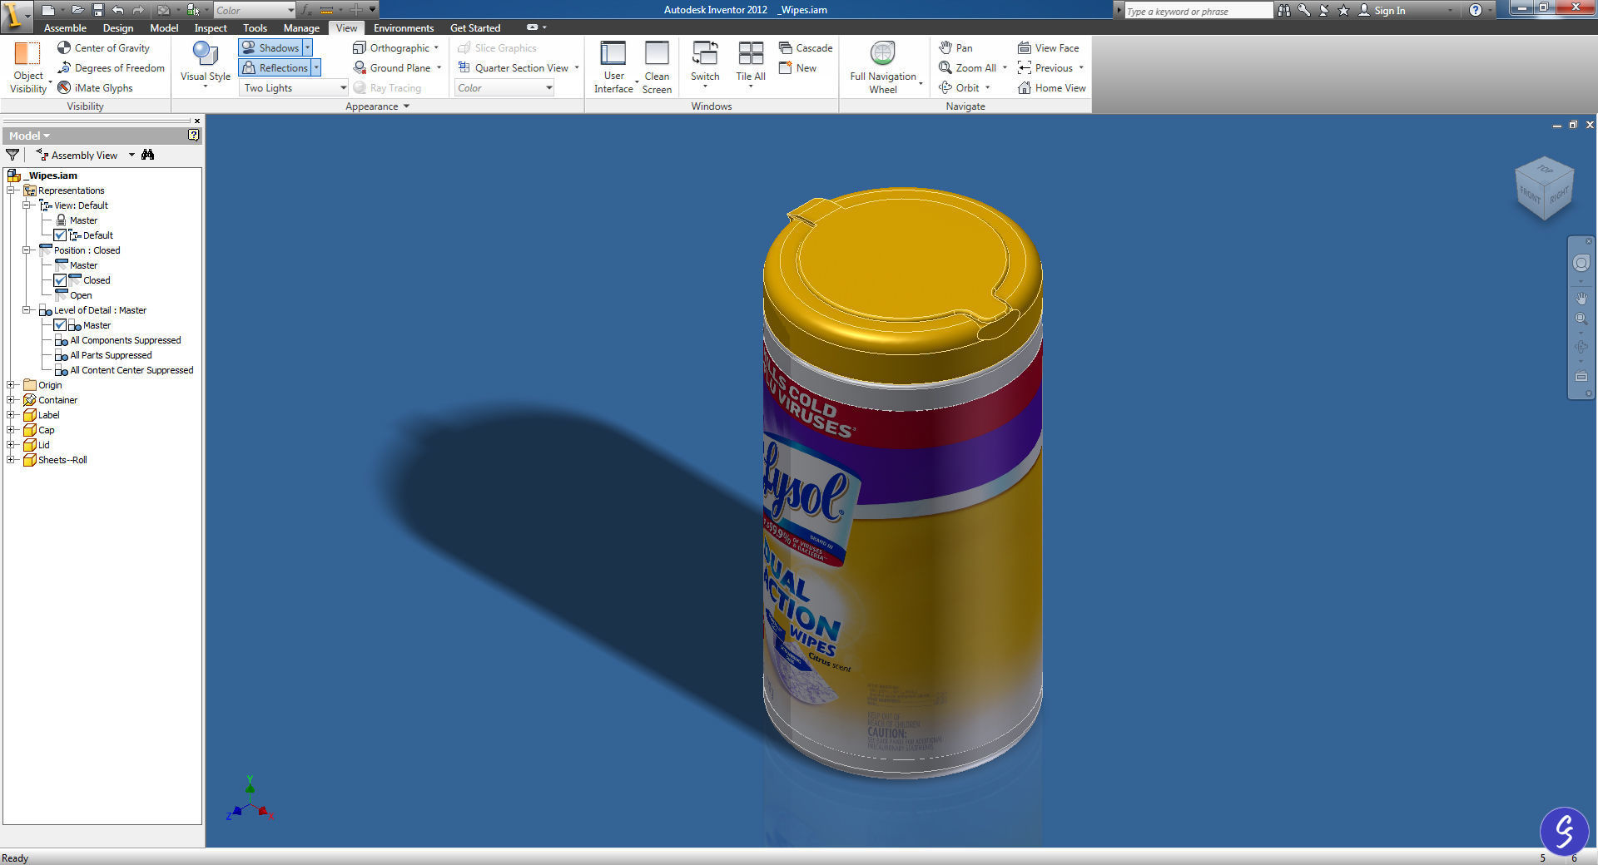The height and width of the screenshot is (865, 1598).
Task: Open the Full Navigation Wheel
Action: (883, 67)
